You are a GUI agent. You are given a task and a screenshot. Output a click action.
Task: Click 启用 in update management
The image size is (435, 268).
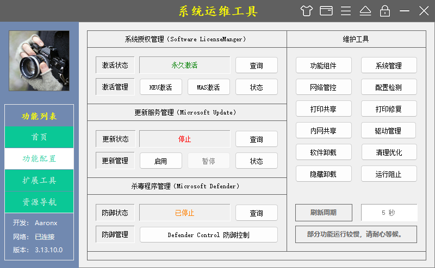point(161,161)
